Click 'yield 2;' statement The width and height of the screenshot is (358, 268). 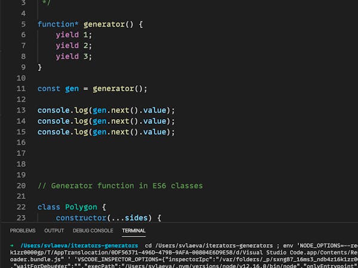tap(74, 46)
